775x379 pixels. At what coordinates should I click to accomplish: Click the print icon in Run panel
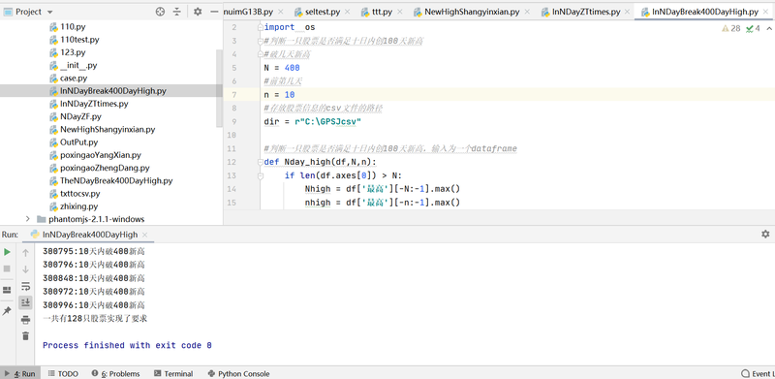point(26,320)
